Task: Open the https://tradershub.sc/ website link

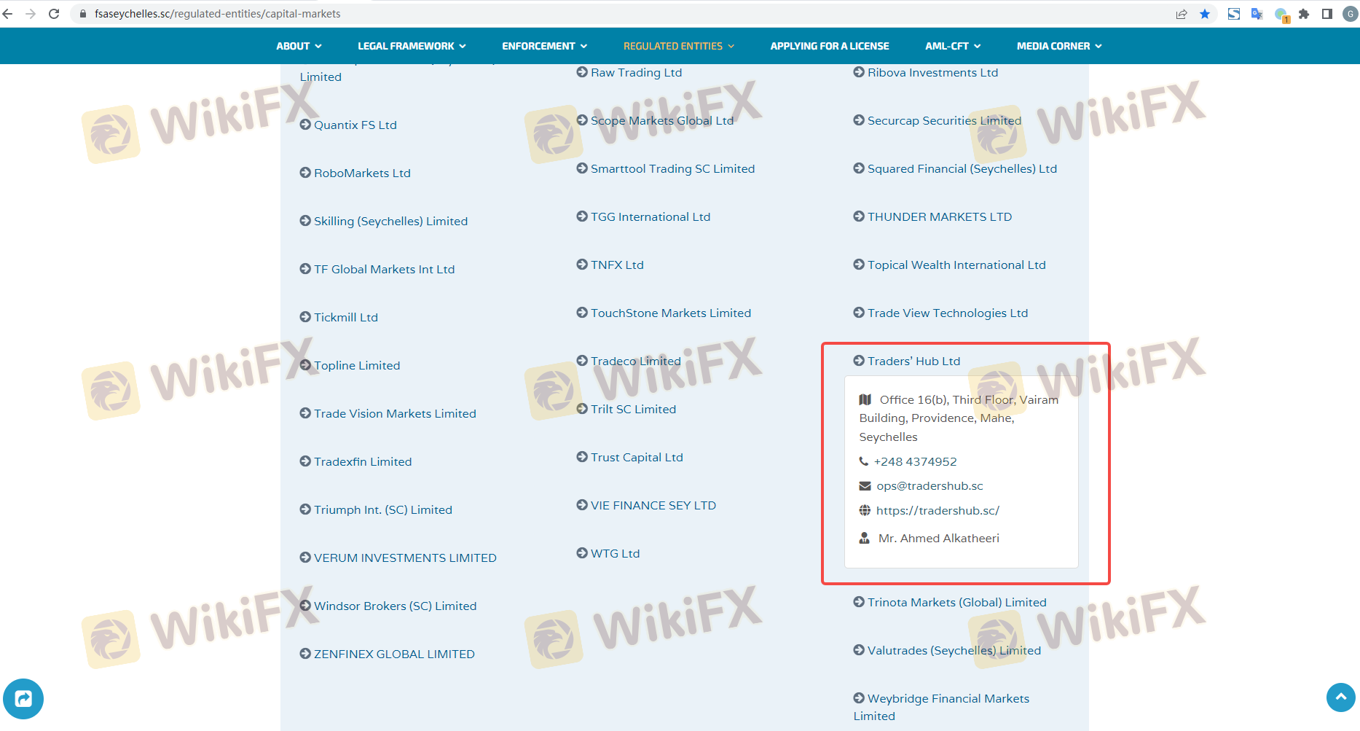Action: [938, 510]
